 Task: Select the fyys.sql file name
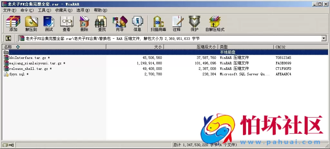click(19, 74)
